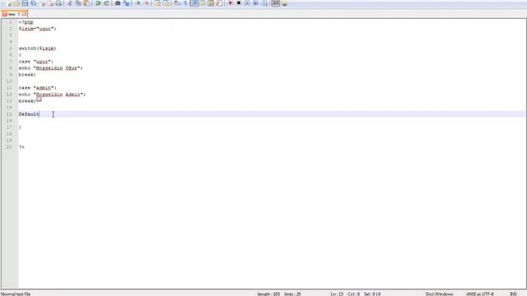The image size is (527, 296).
Task: Paste clipboard using the Paste toolbar icon
Action: tap(86, 3)
